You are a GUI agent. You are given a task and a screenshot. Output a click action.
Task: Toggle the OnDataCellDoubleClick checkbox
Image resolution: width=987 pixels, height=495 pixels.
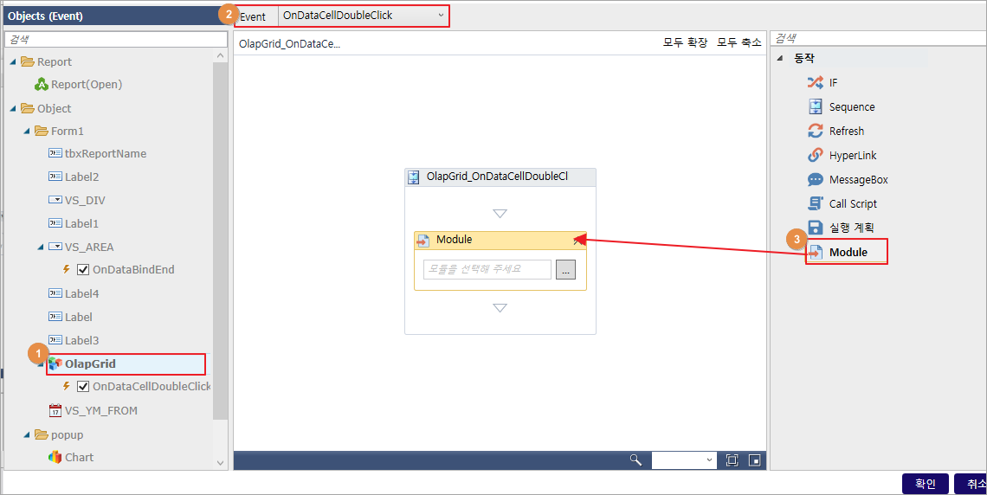(83, 386)
